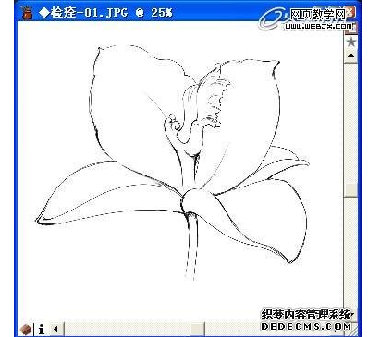
Task: Toggle the star icon above vertical scrollbar
Action: pyautogui.click(x=351, y=42)
